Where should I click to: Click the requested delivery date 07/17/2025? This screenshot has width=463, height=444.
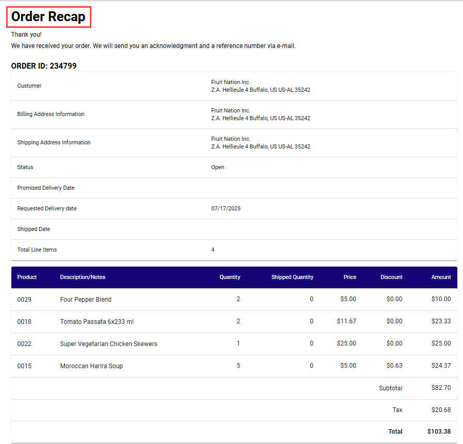(226, 209)
